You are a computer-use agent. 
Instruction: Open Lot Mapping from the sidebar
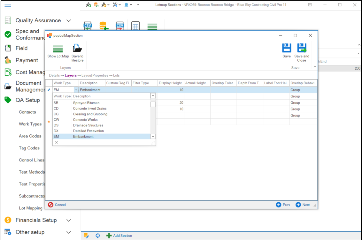(x=31, y=208)
